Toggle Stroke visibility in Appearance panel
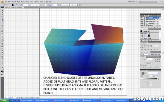This screenshot has width=164, height=102. pyautogui.click(x=141, y=34)
